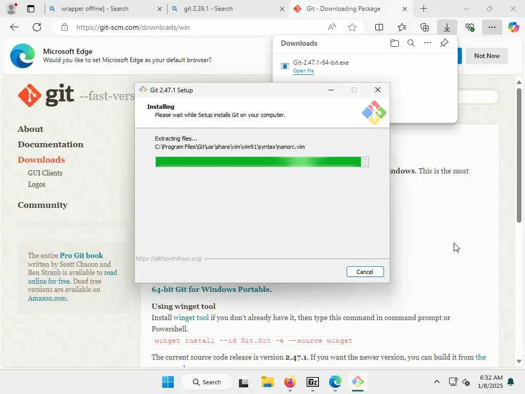Viewport: 525px width, 394px height.
Task: Add this page to favorites star
Action: pos(352,27)
